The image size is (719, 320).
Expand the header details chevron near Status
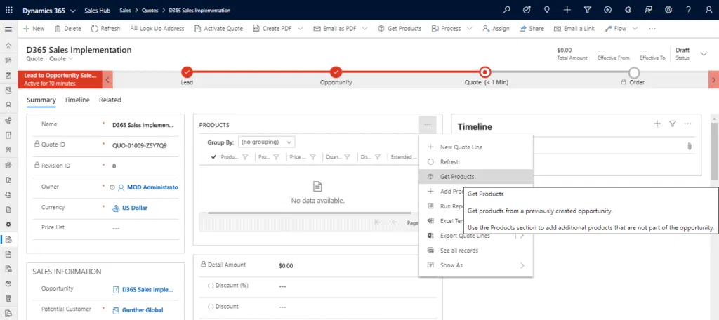tap(704, 54)
